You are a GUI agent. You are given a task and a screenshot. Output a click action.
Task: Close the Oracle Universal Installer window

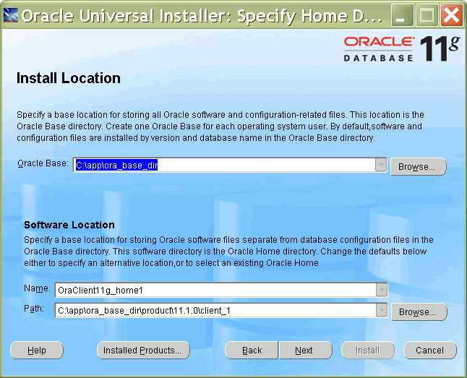(452, 15)
